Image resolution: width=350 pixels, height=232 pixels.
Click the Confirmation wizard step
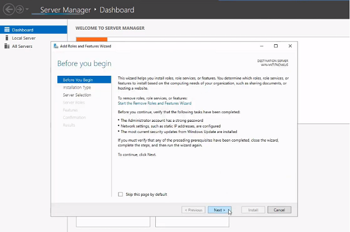click(74, 118)
